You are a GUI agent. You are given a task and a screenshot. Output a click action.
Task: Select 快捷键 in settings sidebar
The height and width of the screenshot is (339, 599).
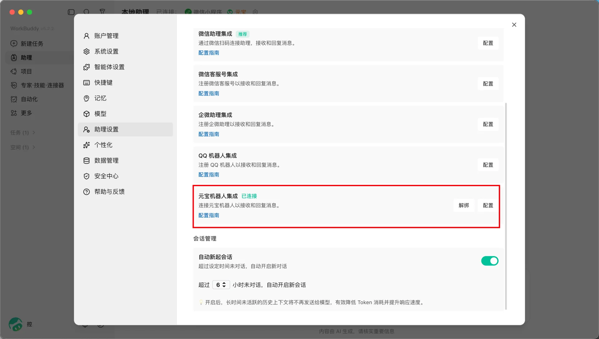125,82
